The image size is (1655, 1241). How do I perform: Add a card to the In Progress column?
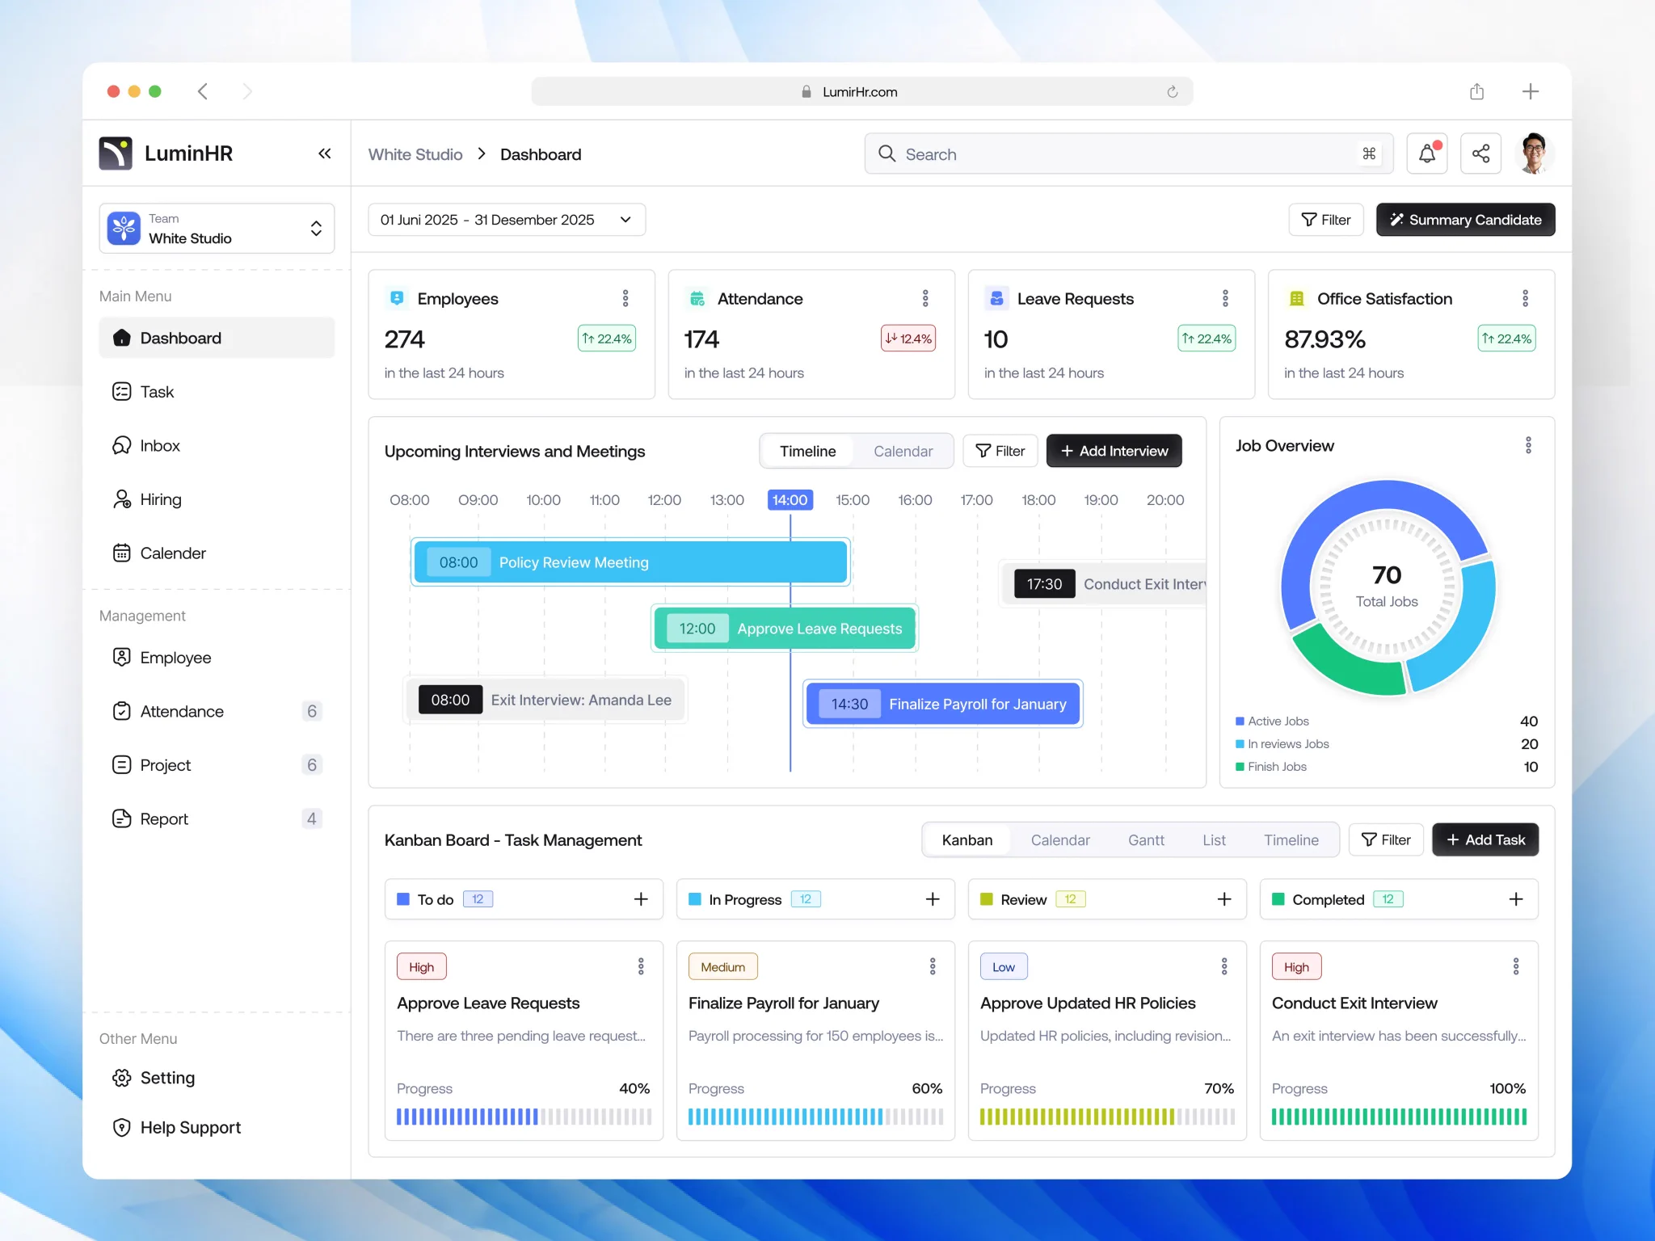click(x=933, y=899)
